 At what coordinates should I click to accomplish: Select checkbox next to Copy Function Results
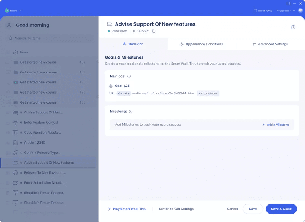point(8,133)
